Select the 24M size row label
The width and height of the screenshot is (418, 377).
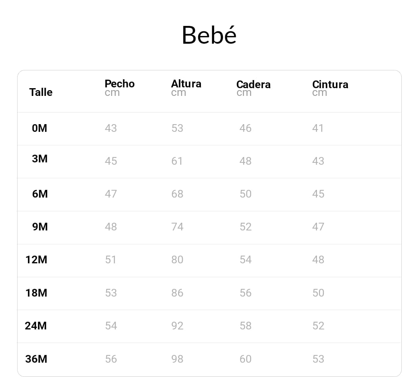[36, 326]
